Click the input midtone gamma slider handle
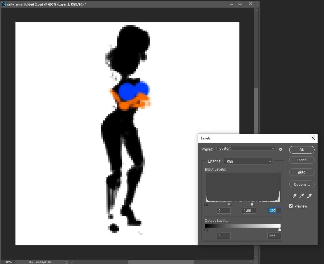Image resolution: width=324 pixels, height=264 pixels. click(x=229, y=204)
